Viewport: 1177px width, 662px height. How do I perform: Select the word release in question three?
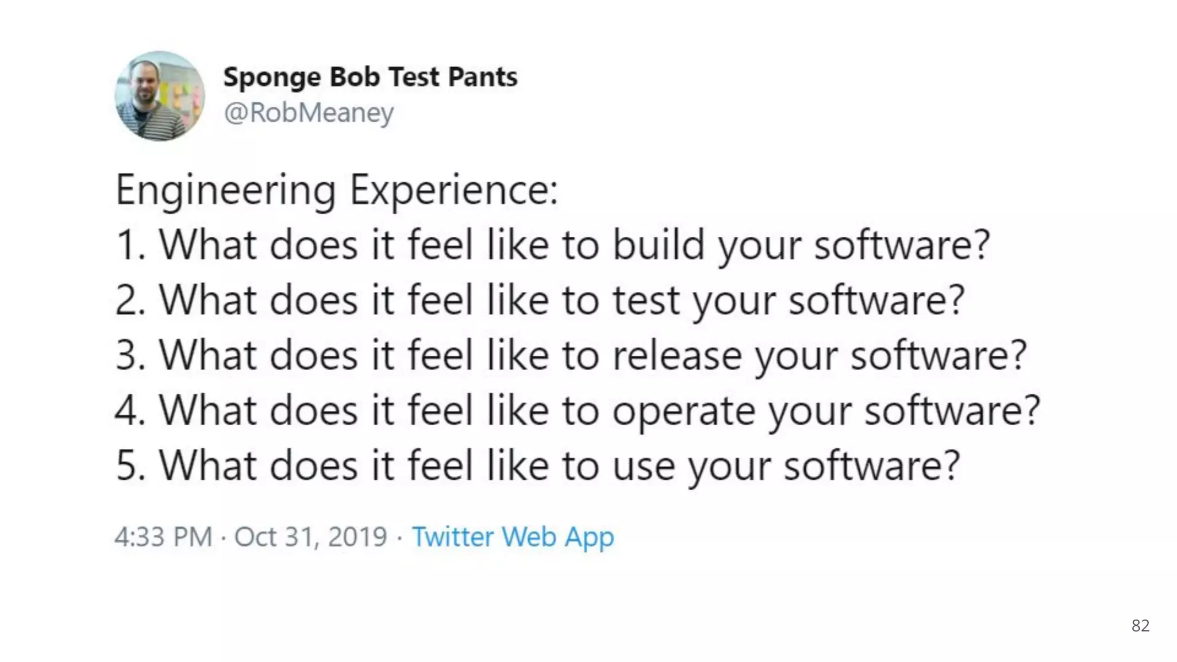(x=677, y=356)
